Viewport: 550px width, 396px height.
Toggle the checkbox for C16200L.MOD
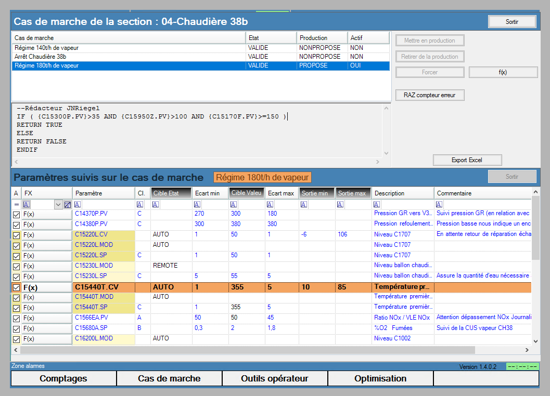(16, 339)
